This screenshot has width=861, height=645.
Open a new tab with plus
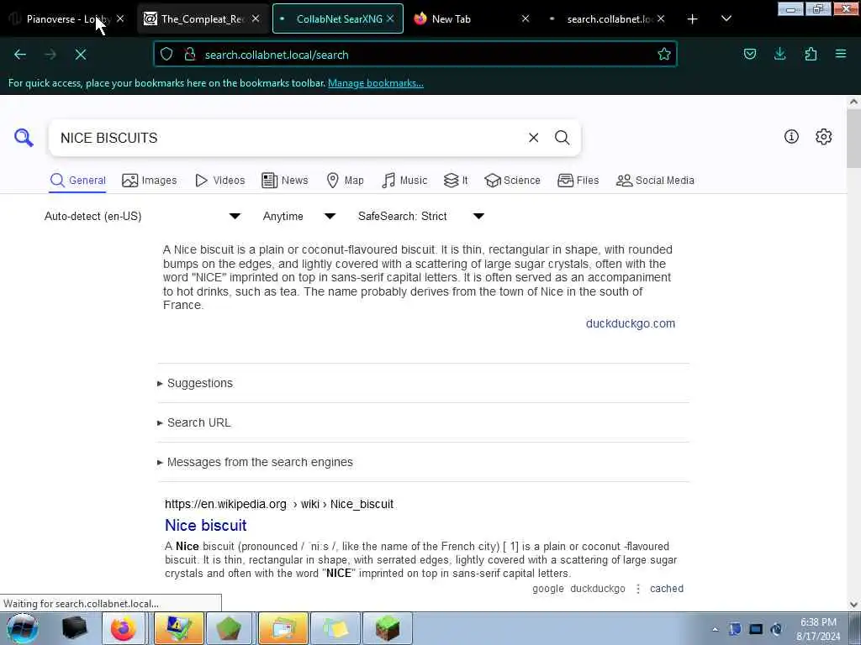(x=693, y=19)
